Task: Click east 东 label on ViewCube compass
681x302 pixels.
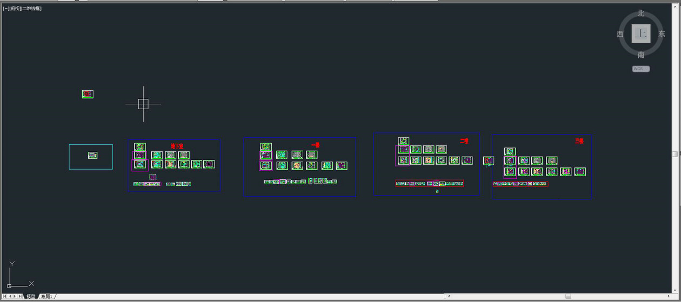Action: pos(662,34)
